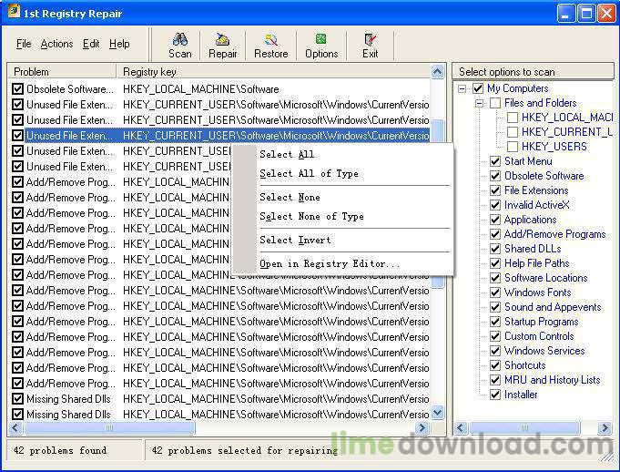Click the '42 problems found' status text
The height and width of the screenshot is (472, 620).
[60, 450]
